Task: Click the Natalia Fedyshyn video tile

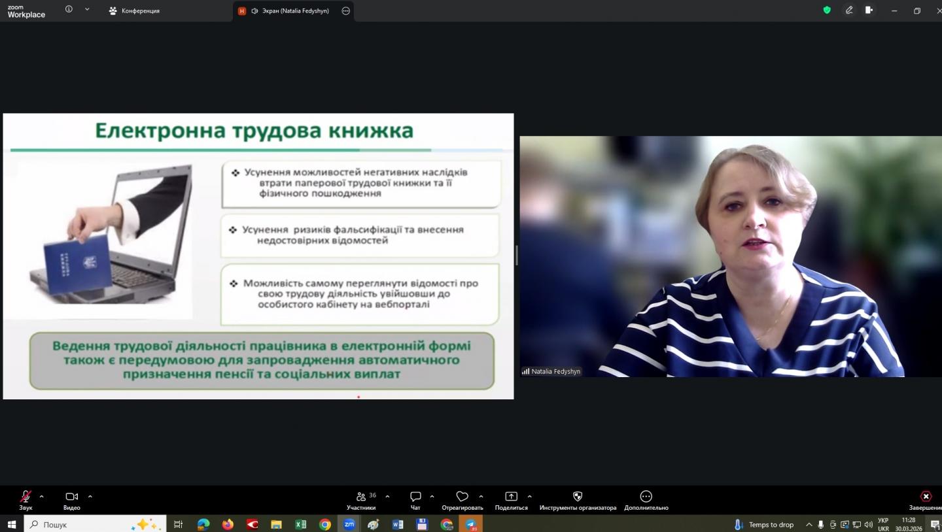Action: (x=730, y=256)
